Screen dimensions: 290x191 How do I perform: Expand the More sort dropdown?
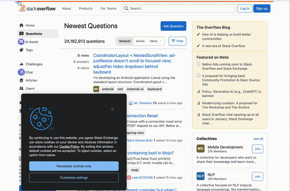click(156, 41)
